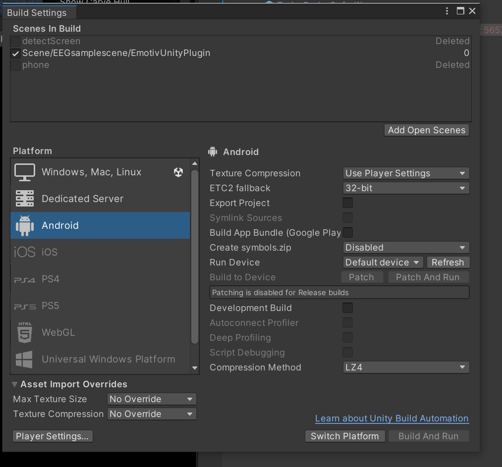Select the deleted phone scene row
Image resolution: width=502 pixels, height=467 pixels.
(x=241, y=65)
